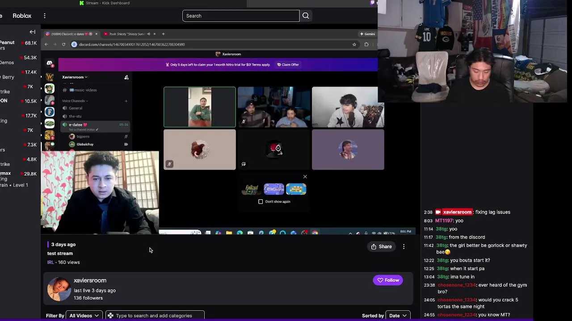Viewport: 572px width, 321px height.
Task: Select the two-person video tile
Action: pos(274,107)
